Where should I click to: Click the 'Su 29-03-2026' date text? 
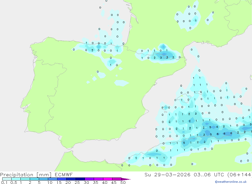(x=168, y=174)
